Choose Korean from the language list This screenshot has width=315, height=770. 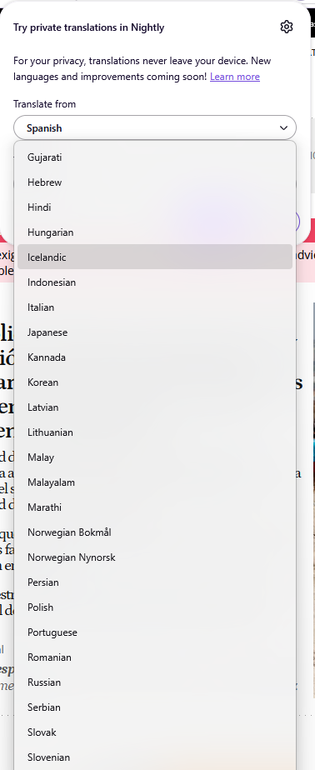pyautogui.click(x=155, y=382)
